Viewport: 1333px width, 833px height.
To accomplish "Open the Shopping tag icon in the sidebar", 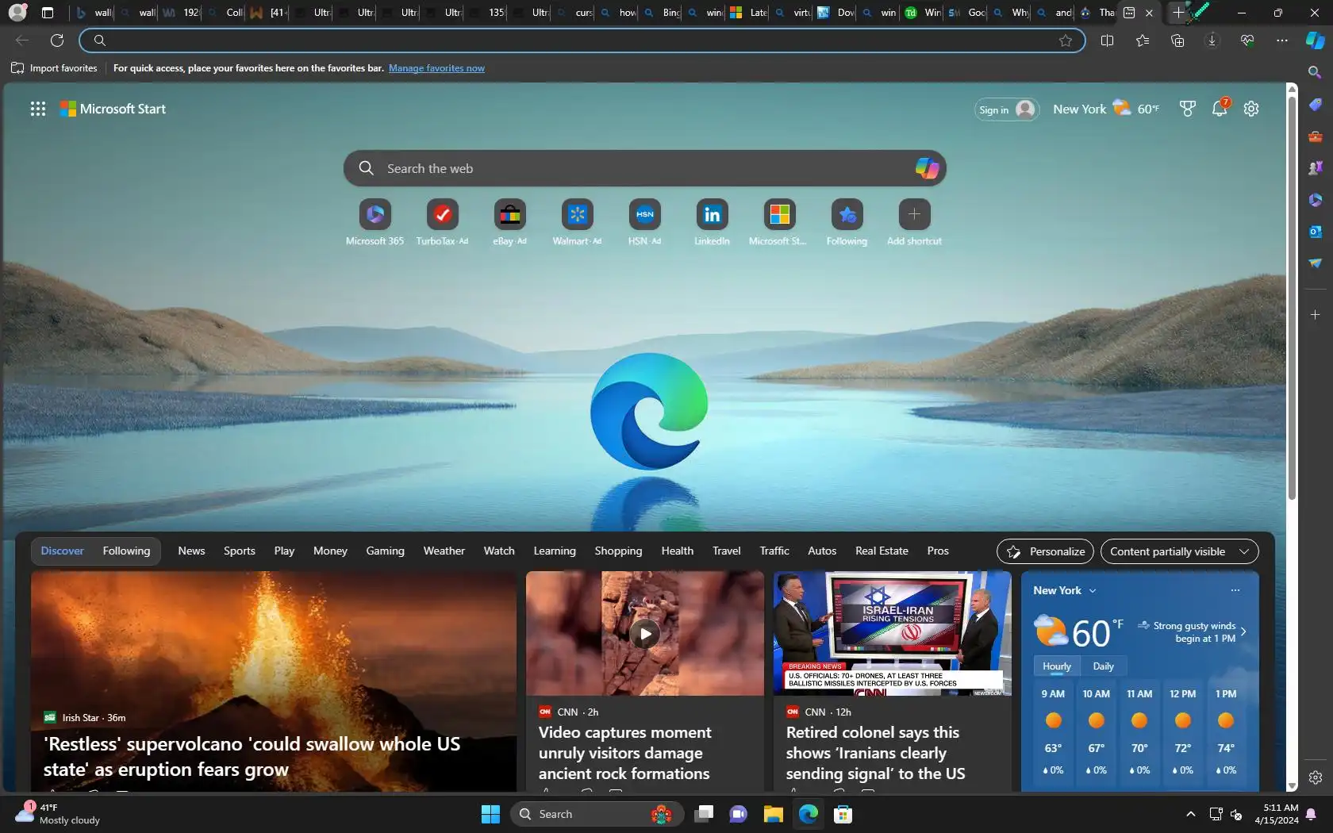I will [1315, 105].
